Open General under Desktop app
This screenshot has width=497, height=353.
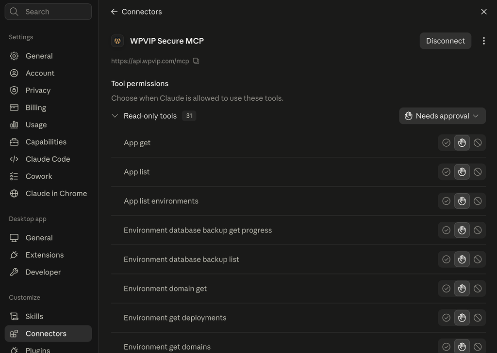coord(48,238)
